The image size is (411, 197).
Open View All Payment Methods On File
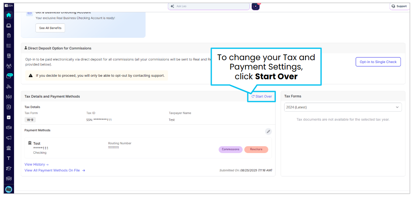(55, 170)
